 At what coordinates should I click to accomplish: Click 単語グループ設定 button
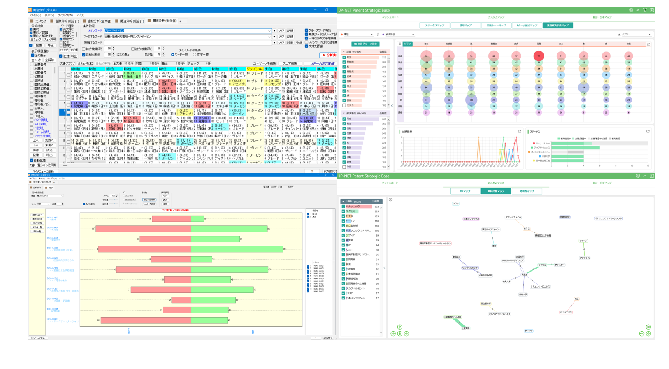[365, 44]
